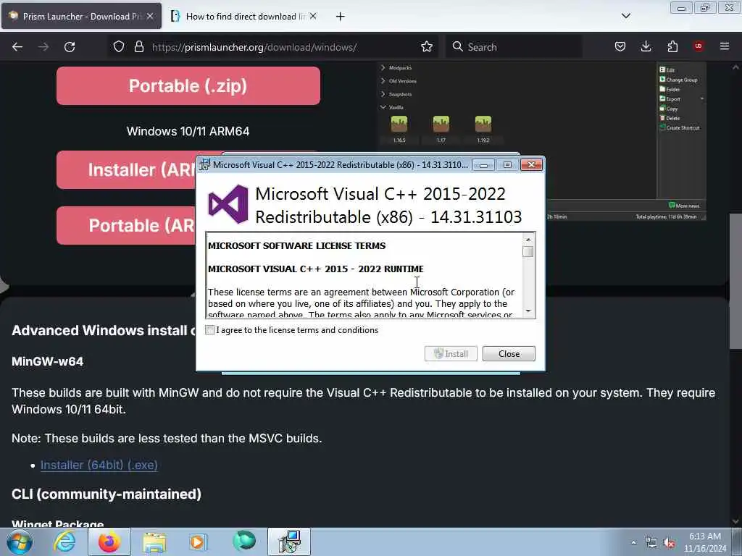Open Windows Media Player from taskbar
This screenshot has width=742, height=556.
point(198,542)
